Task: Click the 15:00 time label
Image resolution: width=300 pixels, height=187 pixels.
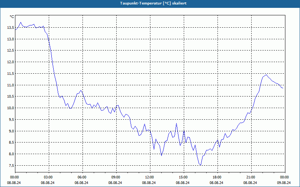Action: point(183,177)
